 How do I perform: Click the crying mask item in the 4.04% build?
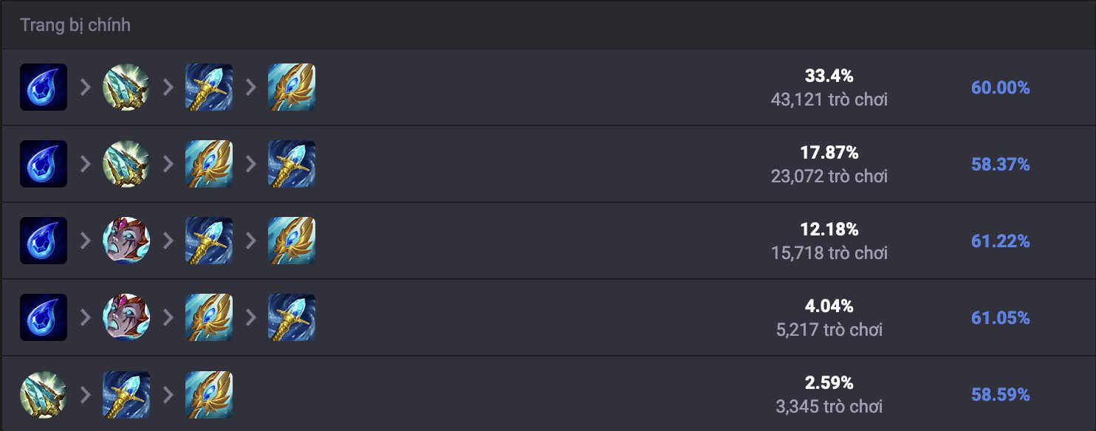click(x=126, y=317)
